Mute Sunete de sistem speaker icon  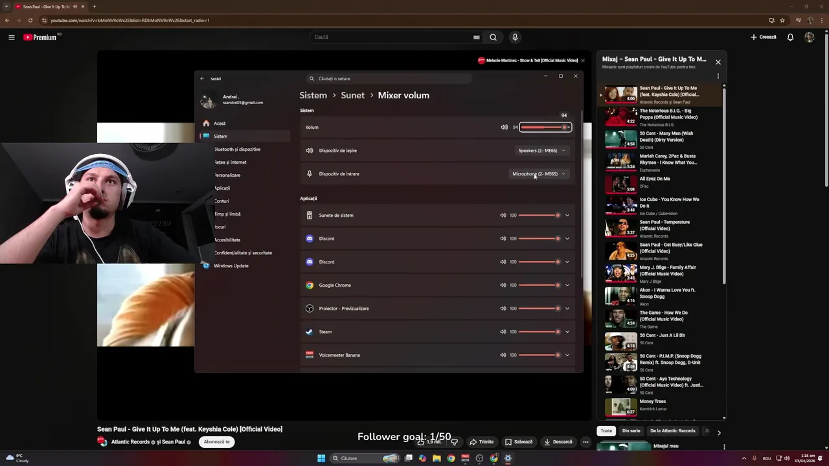[503, 216]
